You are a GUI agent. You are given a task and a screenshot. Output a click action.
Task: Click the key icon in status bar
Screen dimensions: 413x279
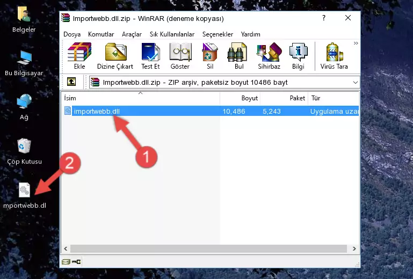click(76, 262)
